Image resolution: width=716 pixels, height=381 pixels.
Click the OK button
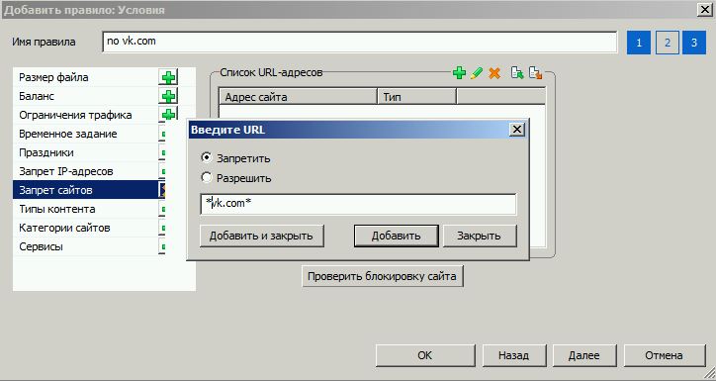425,355
